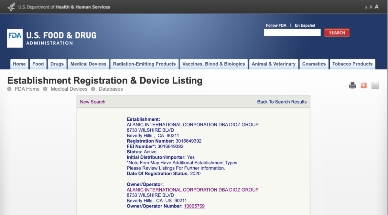Click the FEI Number 3016649392 value
Viewport: 388px width, 215px height.
pos(170,147)
